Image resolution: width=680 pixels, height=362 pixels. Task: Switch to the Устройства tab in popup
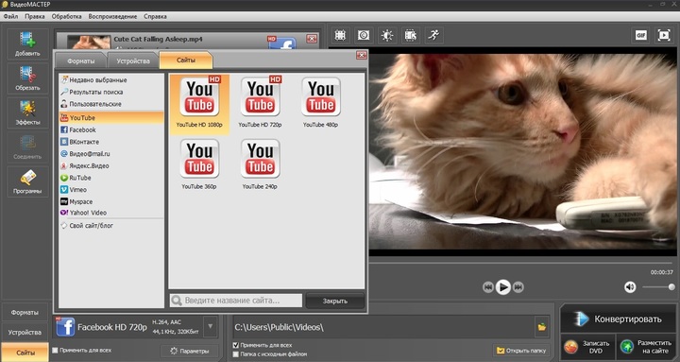133,61
